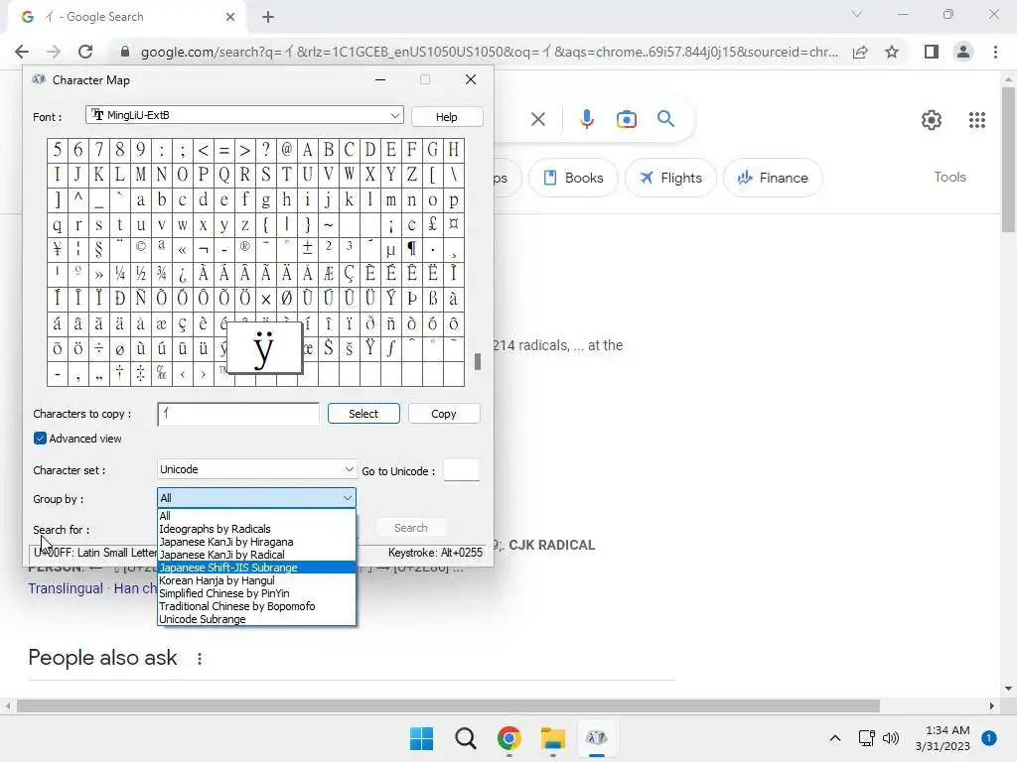
Task: Choose Ideographs by Radicals option
Action: (256, 529)
